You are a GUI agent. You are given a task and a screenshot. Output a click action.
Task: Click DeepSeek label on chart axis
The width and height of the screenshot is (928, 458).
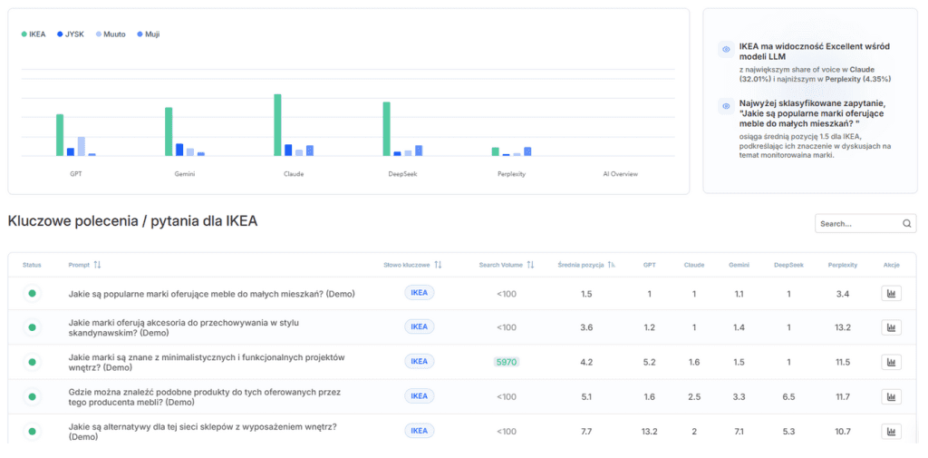[402, 174]
